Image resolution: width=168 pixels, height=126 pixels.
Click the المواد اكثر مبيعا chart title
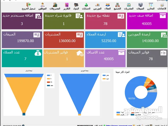[x=123, y=72]
